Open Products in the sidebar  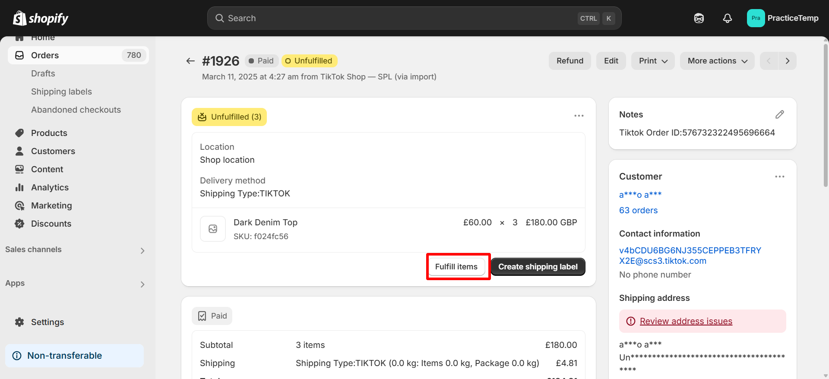(x=49, y=133)
